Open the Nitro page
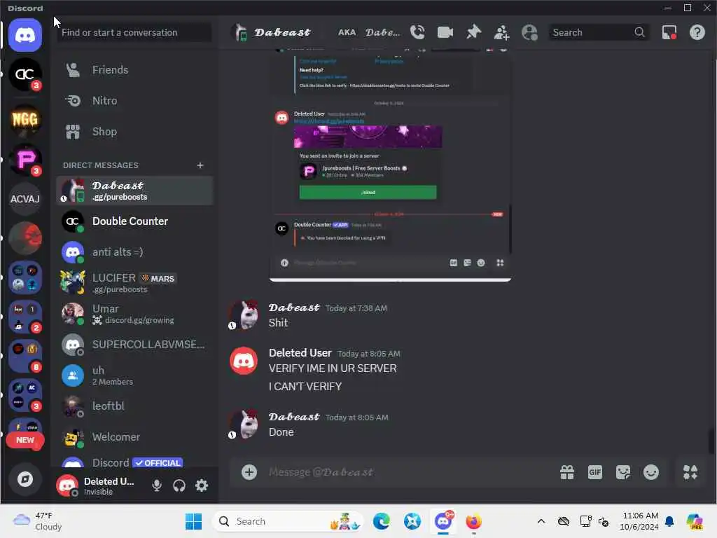This screenshot has width=717, height=538. (134, 101)
